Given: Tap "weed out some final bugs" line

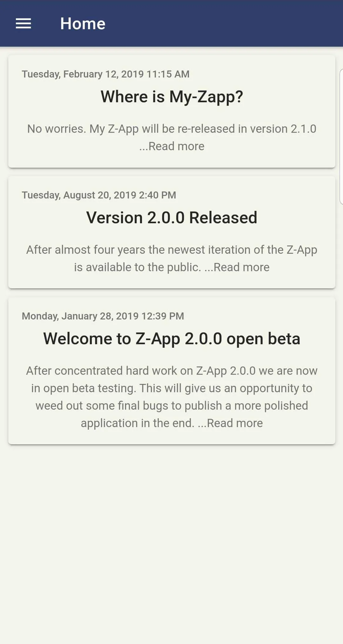Looking at the screenshot, I should coord(171,406).
